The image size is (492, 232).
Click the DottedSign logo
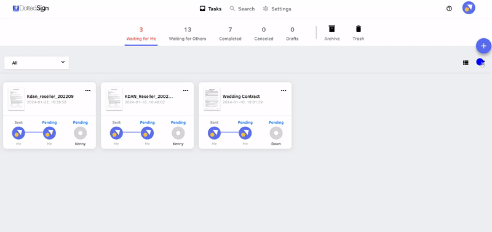(x=31, y=9)
